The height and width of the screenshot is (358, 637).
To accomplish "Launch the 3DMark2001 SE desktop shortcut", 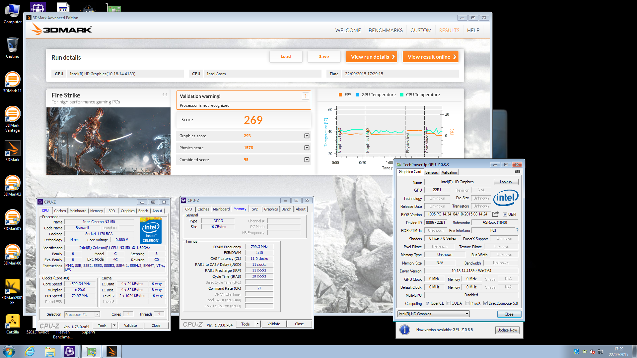I will [12, 291].
